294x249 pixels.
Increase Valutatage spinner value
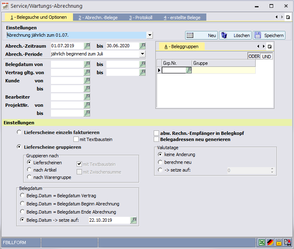click(x=272, y=169)
